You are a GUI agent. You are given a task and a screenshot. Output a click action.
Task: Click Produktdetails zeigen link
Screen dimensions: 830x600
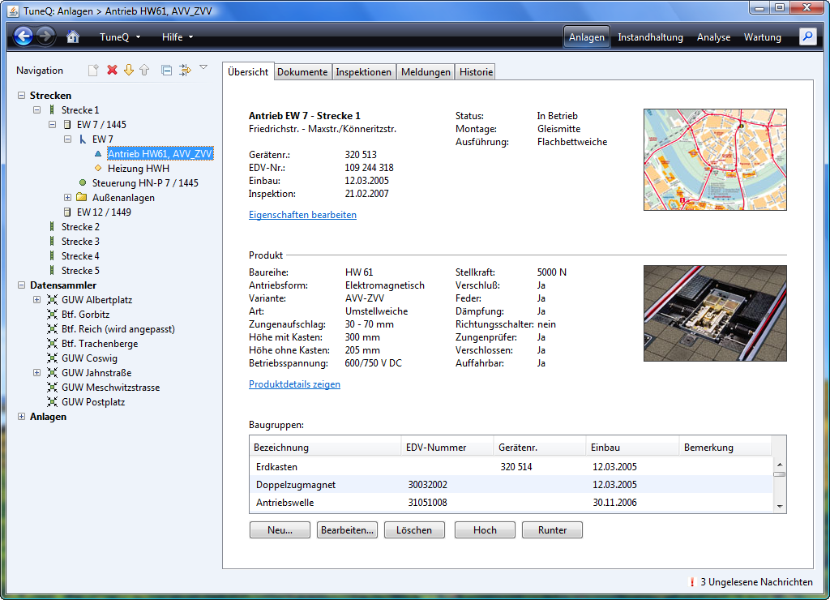(x=294, y=384)
